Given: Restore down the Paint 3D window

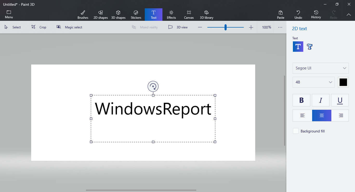Looking at the screenshot, I should [337, 4].
